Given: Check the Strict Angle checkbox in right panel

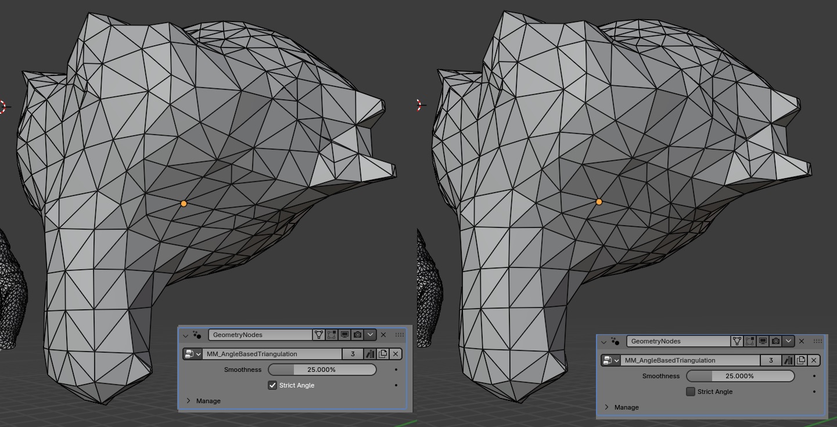Looking at the screenshot, I should coord(691,392).
